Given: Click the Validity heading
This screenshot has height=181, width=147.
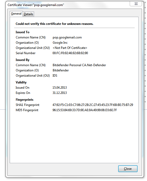Looking at the screenshot, I should click(x=21, y=82).
